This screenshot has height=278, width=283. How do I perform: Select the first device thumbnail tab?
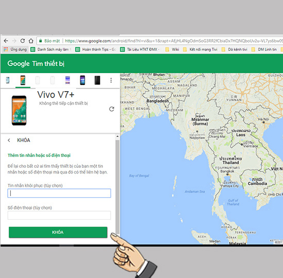tap(8, 80)
